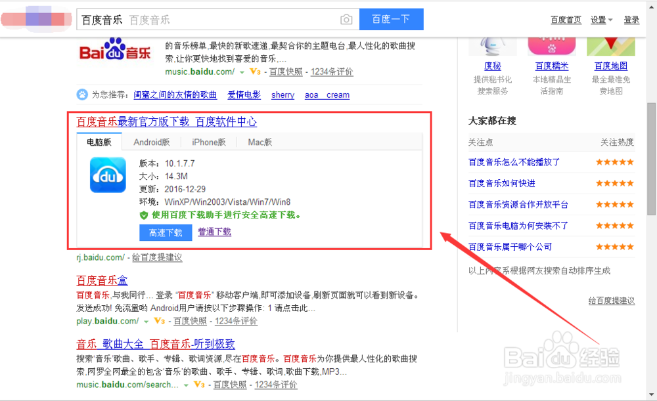Click the 度秘 app icon
The image size is (657, 401).
[492, 46]
